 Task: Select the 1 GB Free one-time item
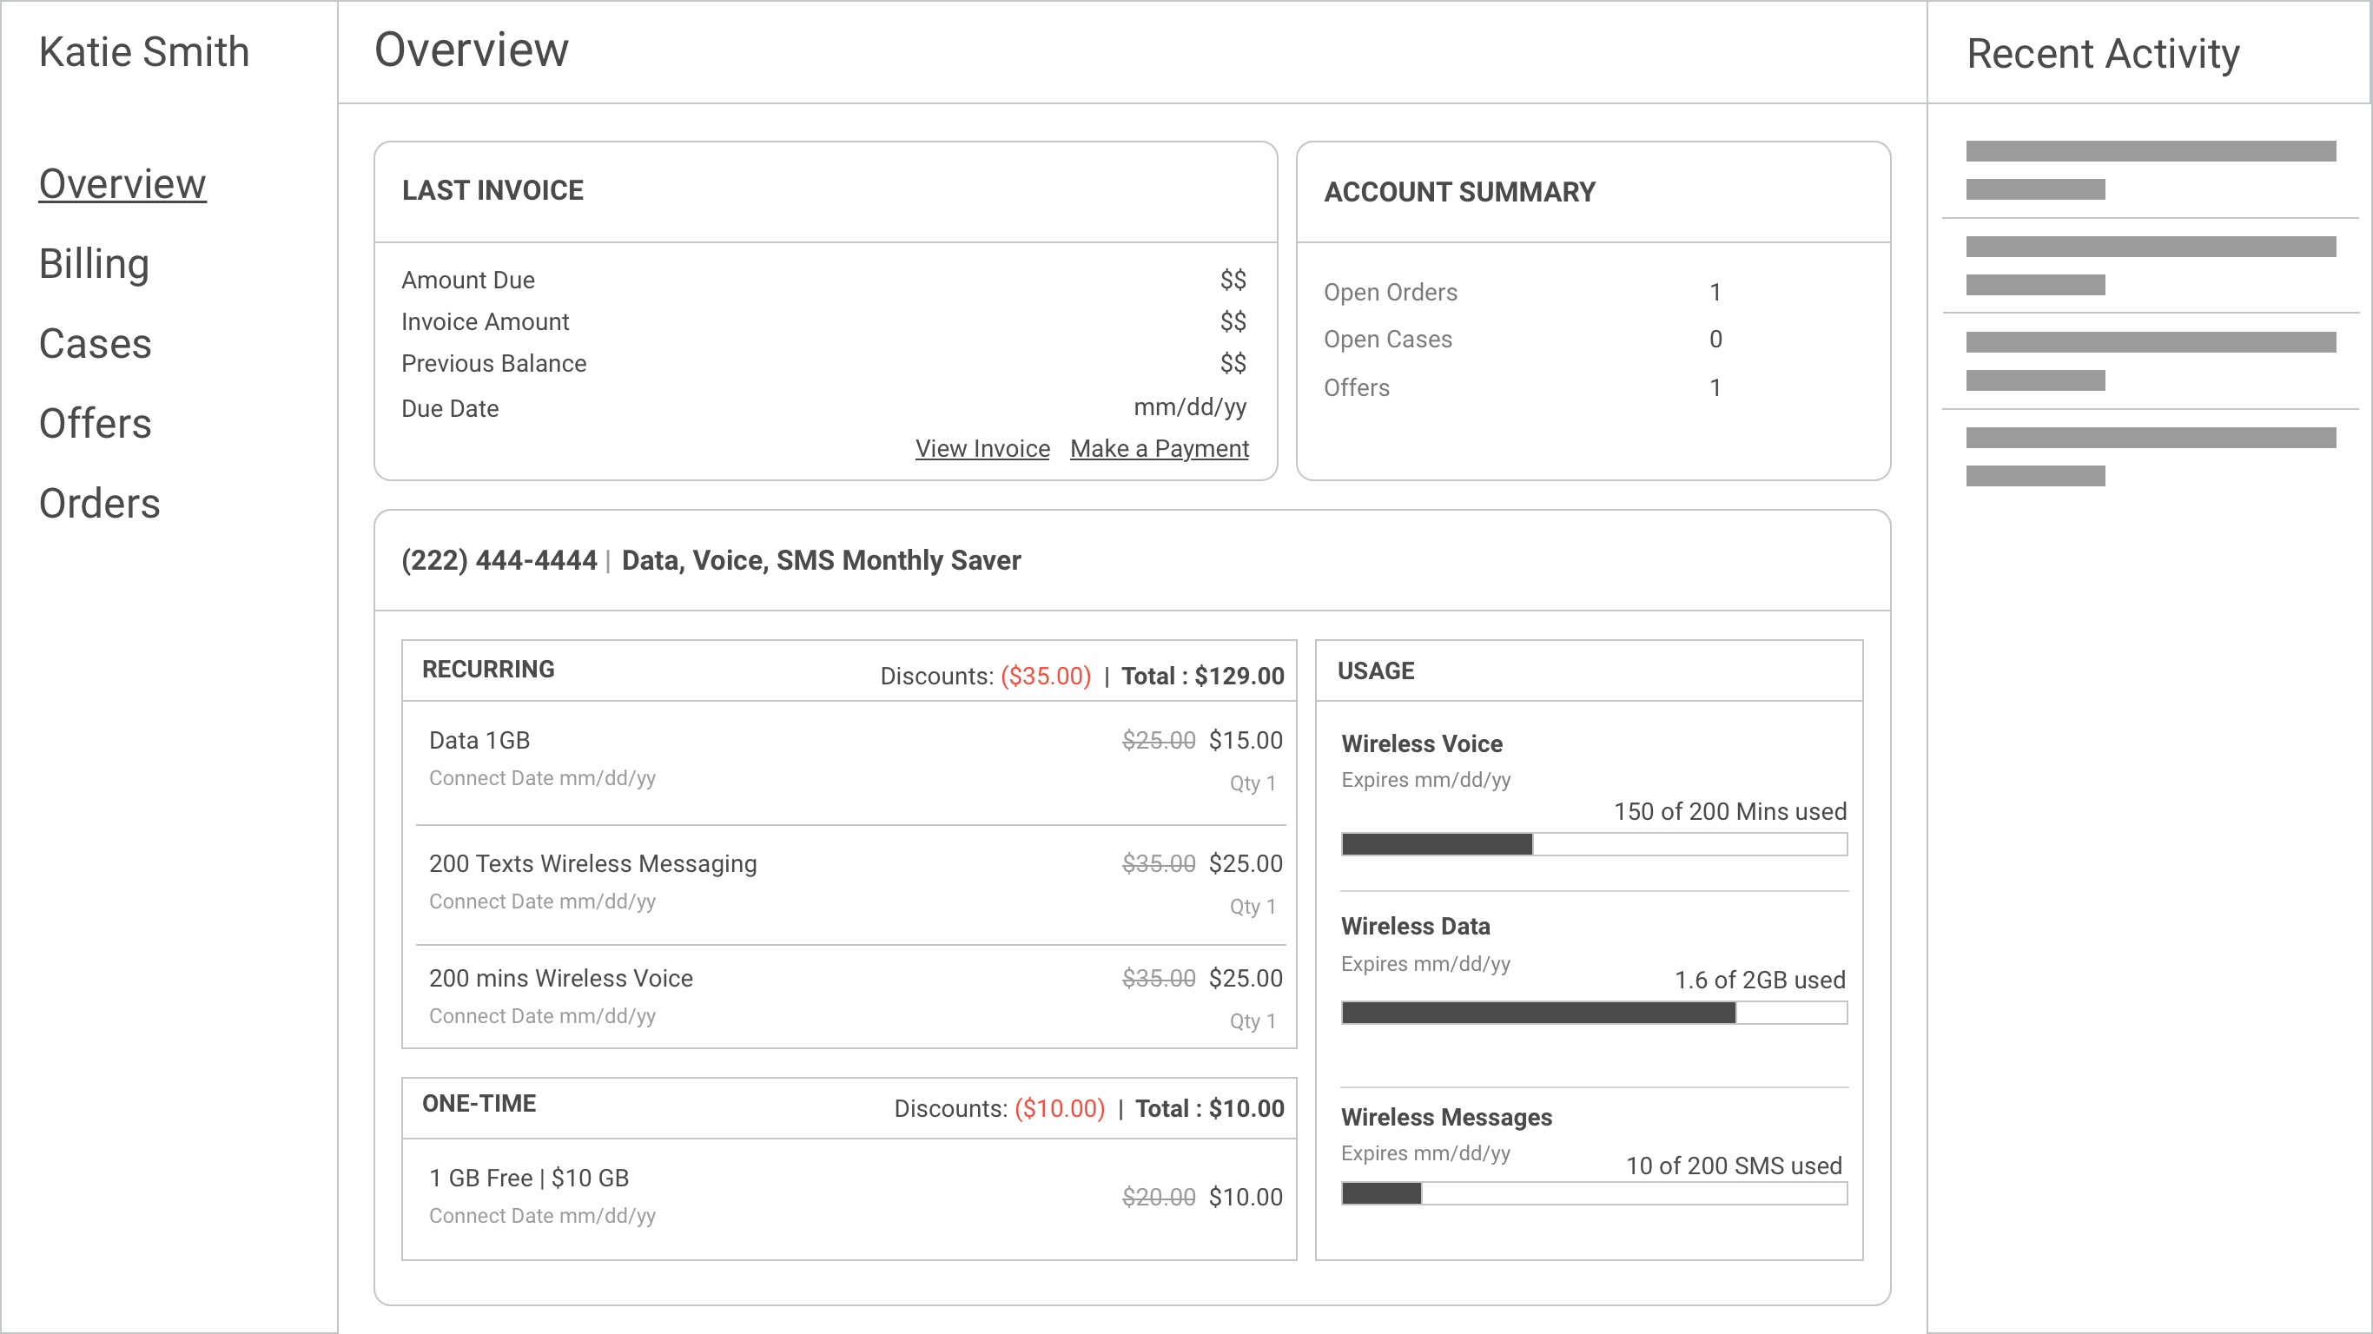[529, 1179]
